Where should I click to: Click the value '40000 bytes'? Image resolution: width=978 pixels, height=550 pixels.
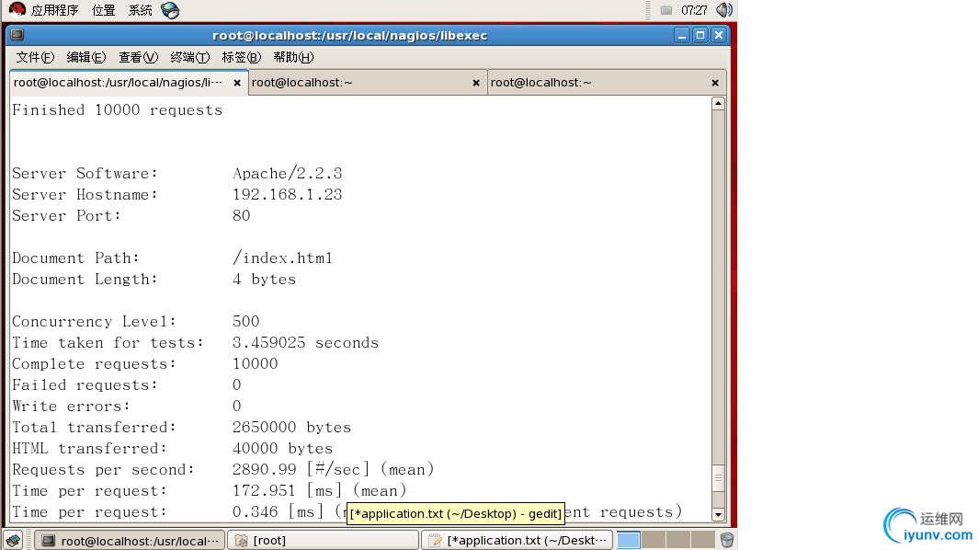click(282, 449)
